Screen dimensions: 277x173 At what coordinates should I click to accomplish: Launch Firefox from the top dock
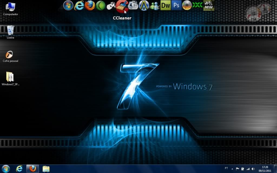click(90, 5)
